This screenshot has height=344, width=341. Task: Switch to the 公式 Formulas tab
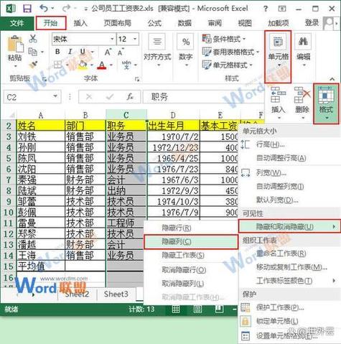point(154,23)
